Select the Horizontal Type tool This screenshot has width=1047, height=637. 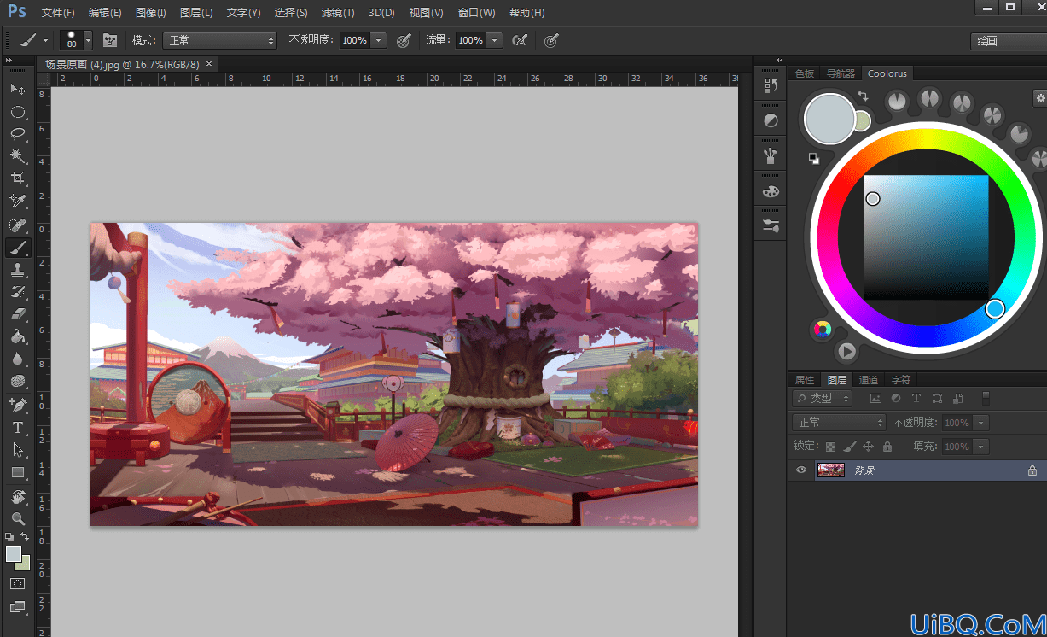[x=17, y=428]
